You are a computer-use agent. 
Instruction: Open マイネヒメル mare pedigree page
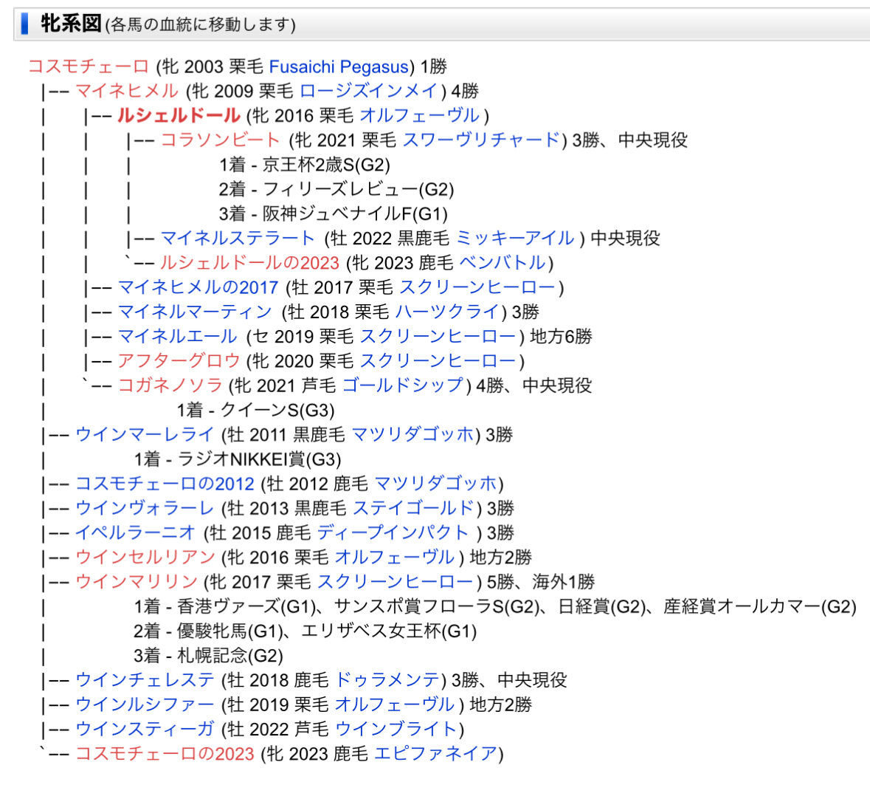point(127,91)
